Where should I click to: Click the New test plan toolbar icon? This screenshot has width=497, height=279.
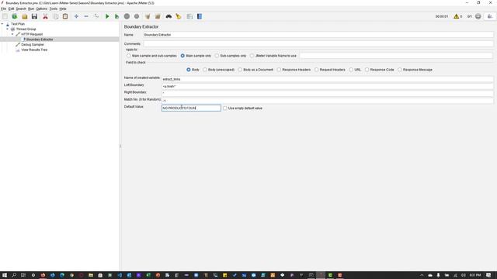pyautogui.click(x=5, y=16)
